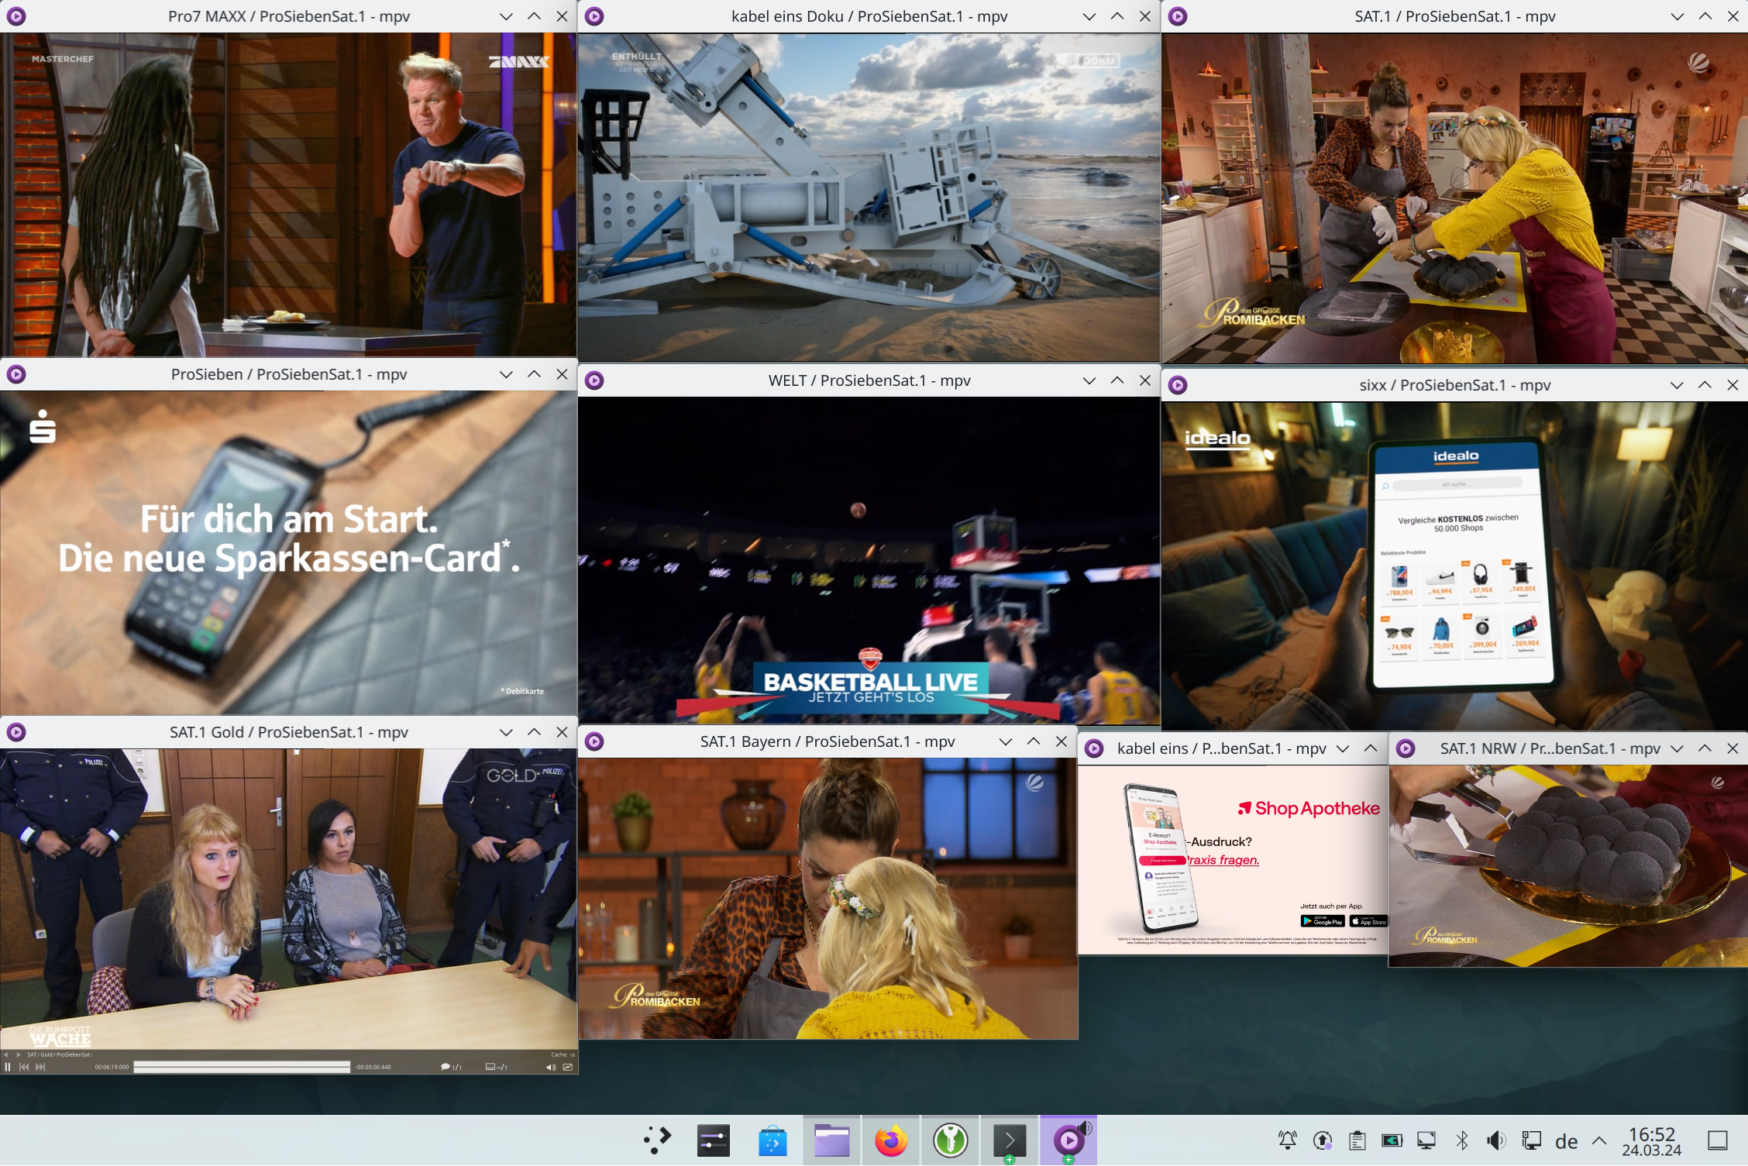Open window menu icon of kabel eins window
This screenshot has width=1748, height=1166.
point(1094,748)
